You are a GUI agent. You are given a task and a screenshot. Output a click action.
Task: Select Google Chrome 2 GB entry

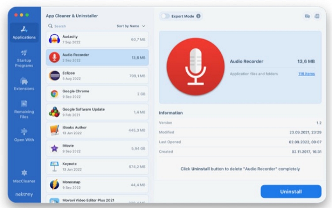tap(97, 94)
